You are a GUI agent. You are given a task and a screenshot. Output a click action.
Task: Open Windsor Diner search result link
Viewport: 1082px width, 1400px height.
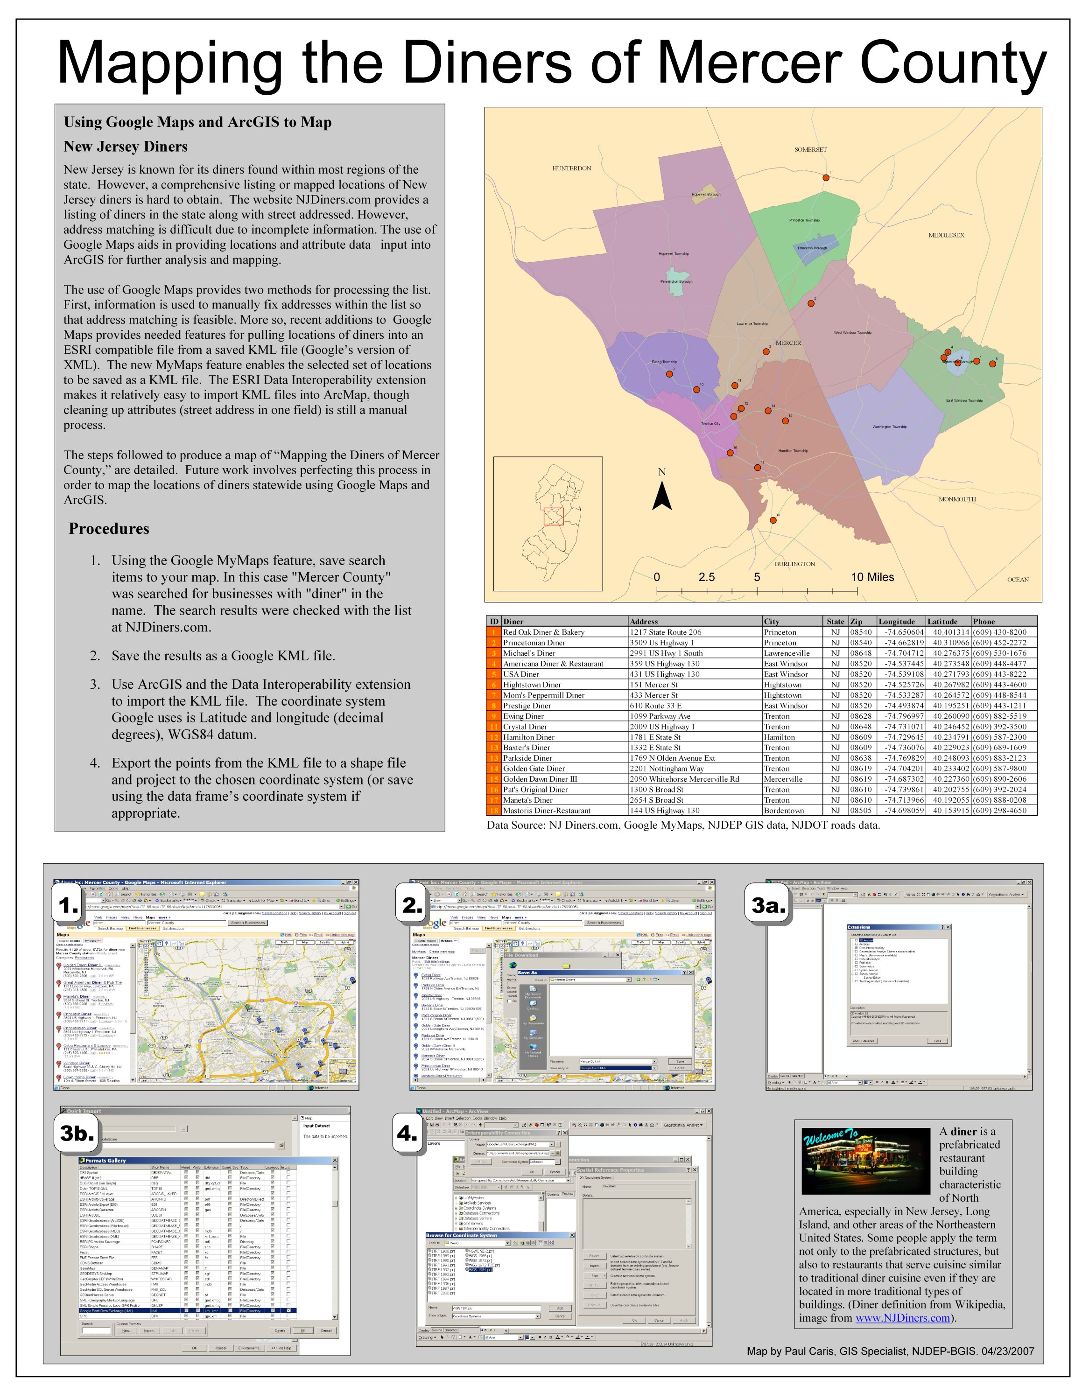coord(77,1064)
